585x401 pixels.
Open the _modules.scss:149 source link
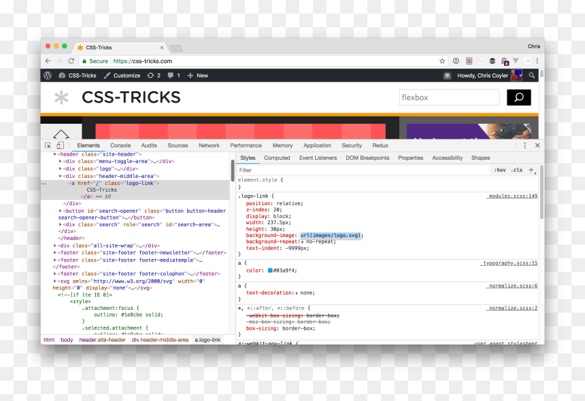[x=512, y=196]
